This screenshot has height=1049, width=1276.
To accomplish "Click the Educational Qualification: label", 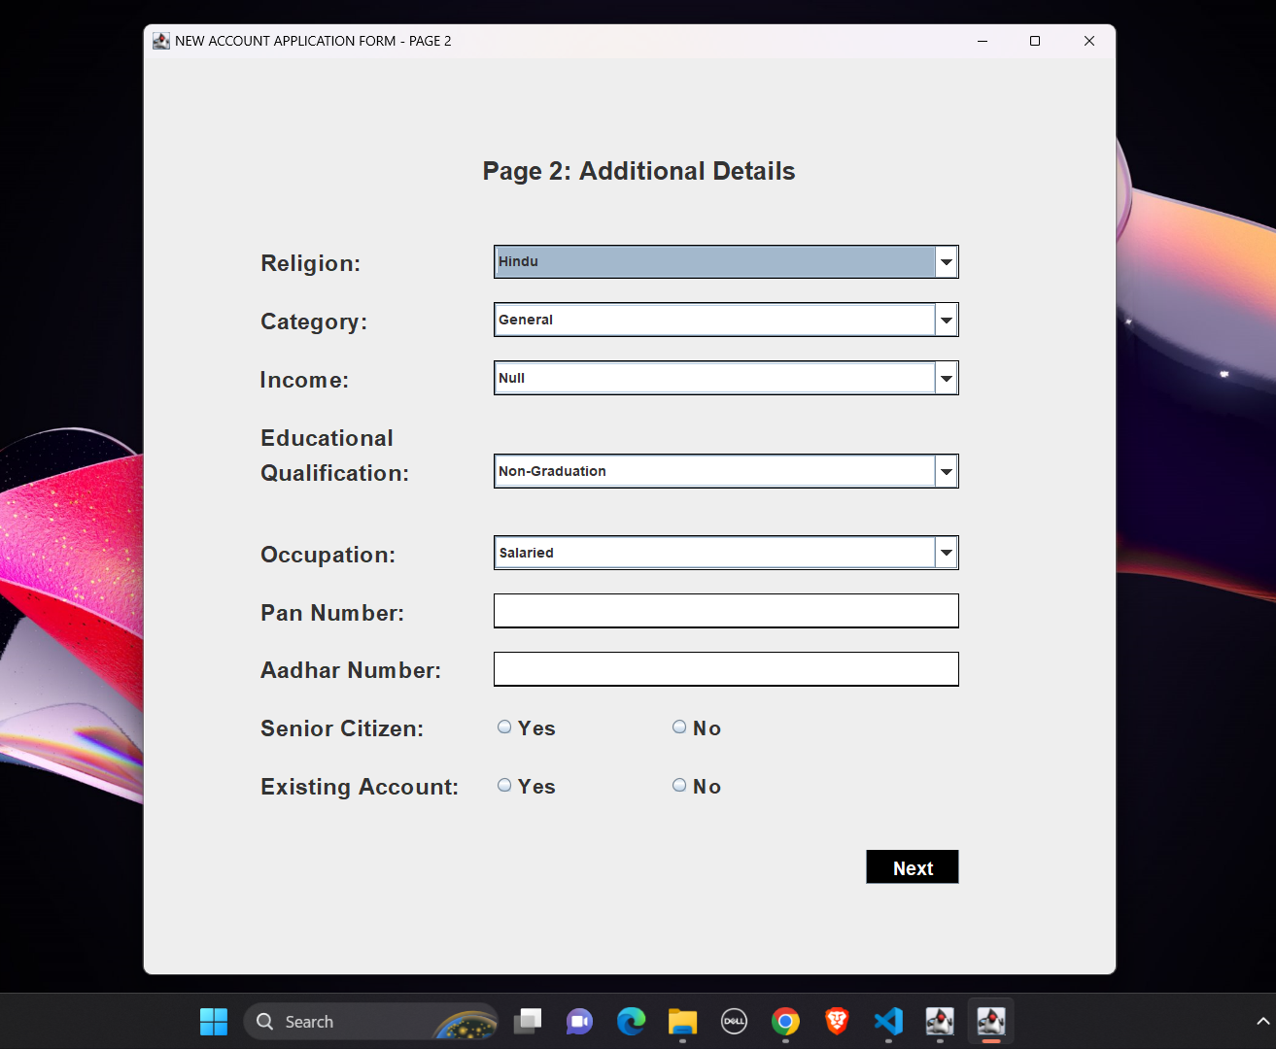I will coord(334,456).
